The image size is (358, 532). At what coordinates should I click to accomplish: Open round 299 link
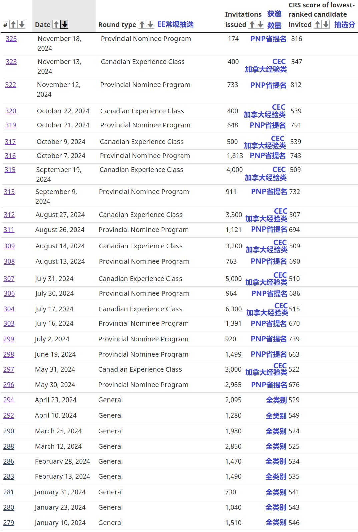(x=9, y=339)
